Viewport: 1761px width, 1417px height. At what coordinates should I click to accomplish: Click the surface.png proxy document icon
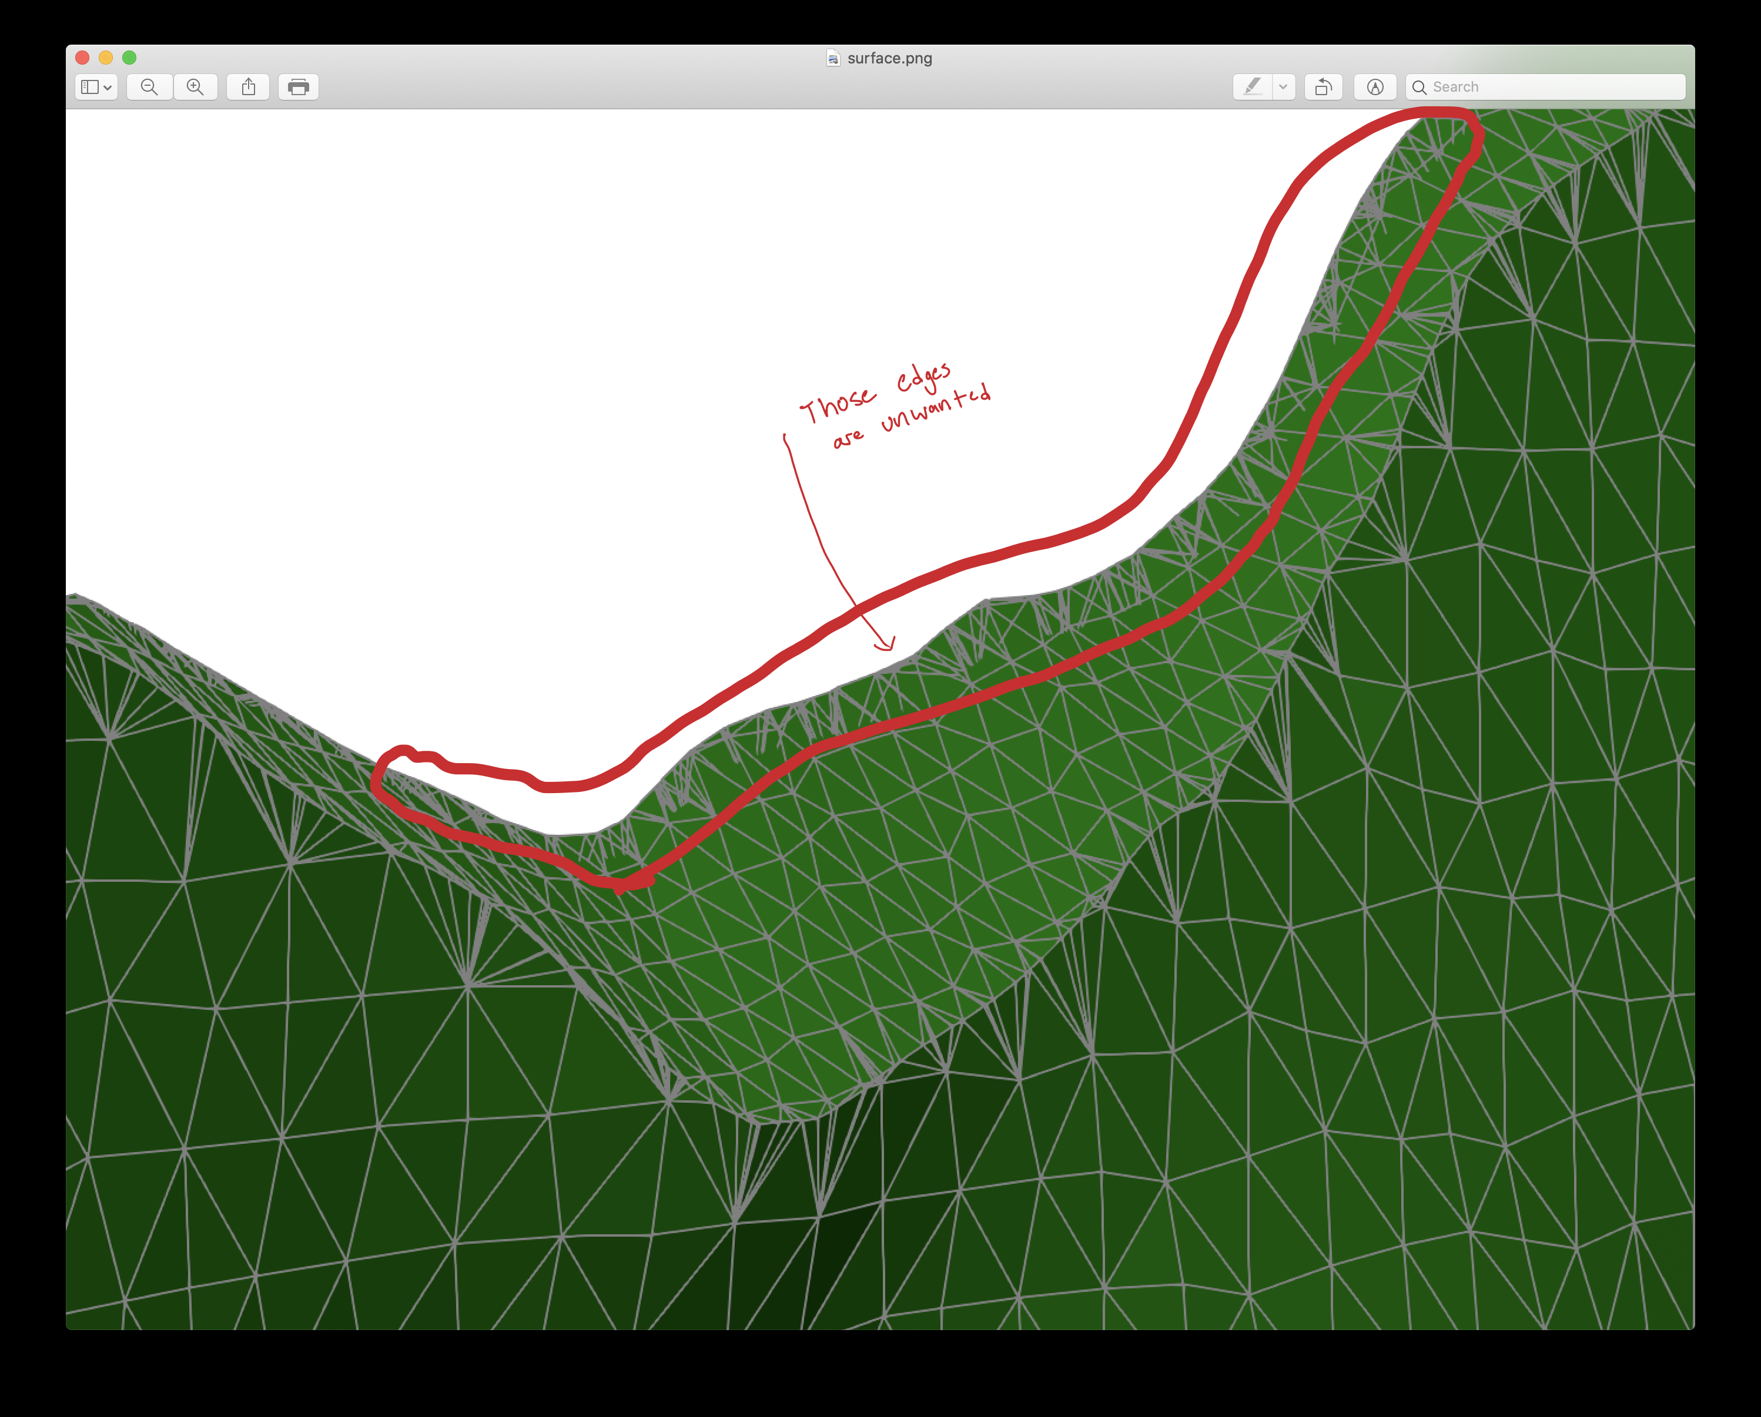(x=832, y=58)
